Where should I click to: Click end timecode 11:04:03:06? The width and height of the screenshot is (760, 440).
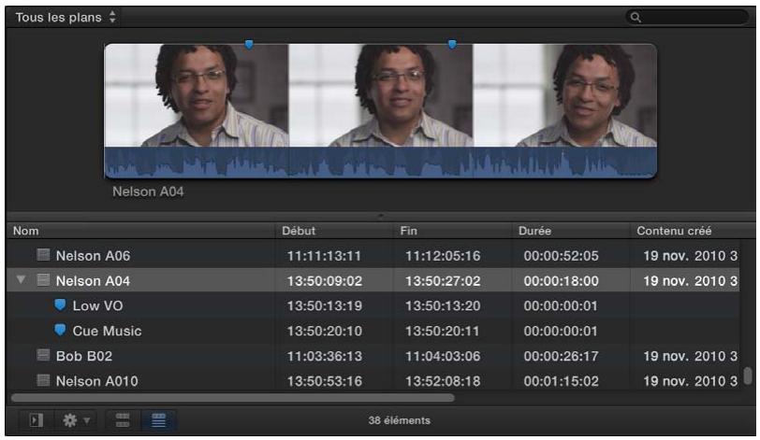point(443,356)
